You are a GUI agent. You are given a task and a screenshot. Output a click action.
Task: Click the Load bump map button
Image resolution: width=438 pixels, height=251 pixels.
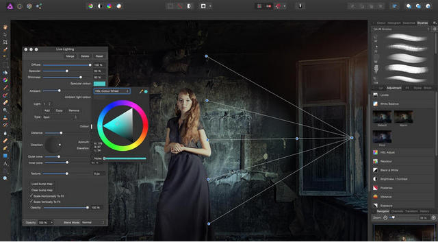click(42, 184)
